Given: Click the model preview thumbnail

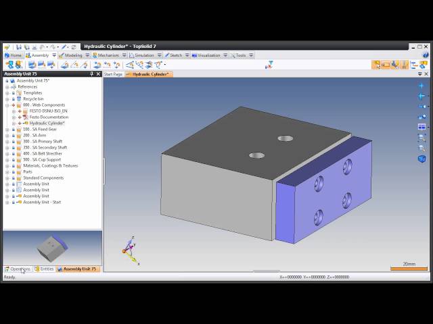Looking at the screenshot, I should pyautogui.click(x=52, y=248).
